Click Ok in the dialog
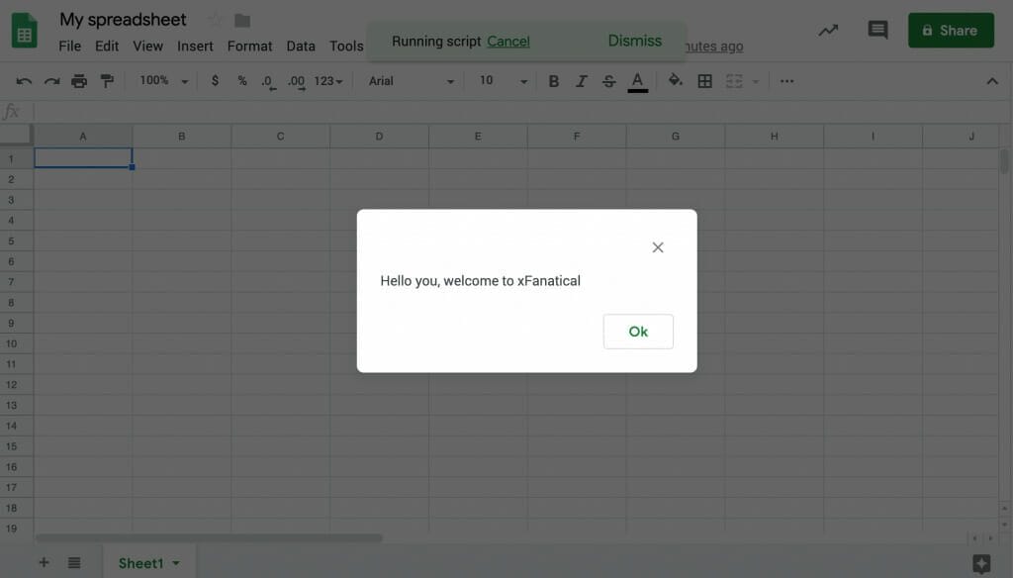Viewport: 1013px width, 578px height. click(638, 332)
